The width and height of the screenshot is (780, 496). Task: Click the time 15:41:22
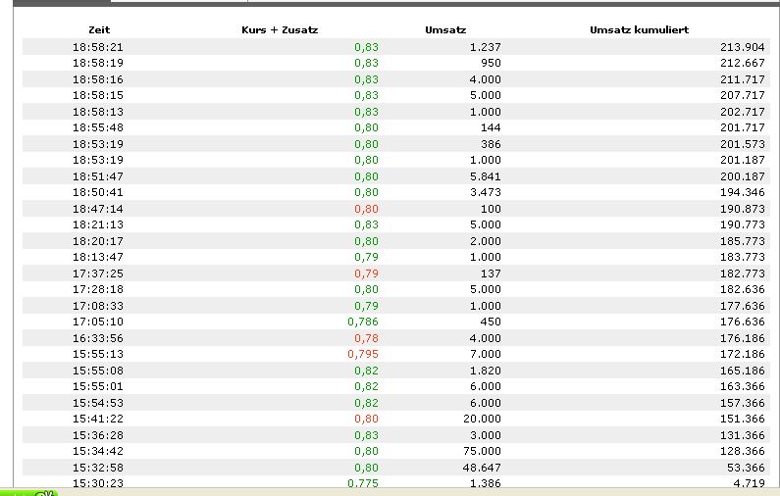[x=98, y=418]
